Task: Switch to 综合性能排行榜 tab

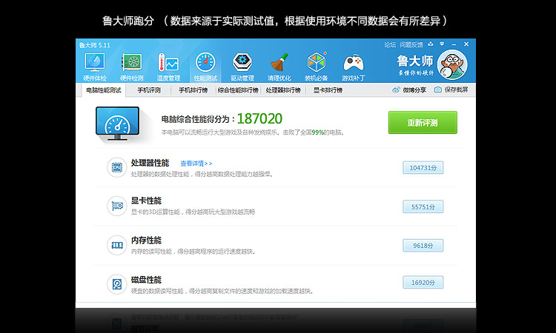Action: 238,90
